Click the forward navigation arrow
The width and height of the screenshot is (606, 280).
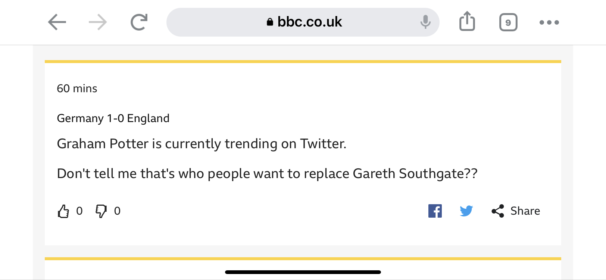tap(98, 22)
